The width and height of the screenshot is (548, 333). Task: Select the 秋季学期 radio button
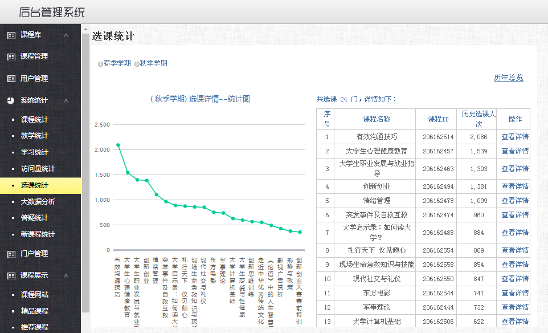tap(137, 64)
